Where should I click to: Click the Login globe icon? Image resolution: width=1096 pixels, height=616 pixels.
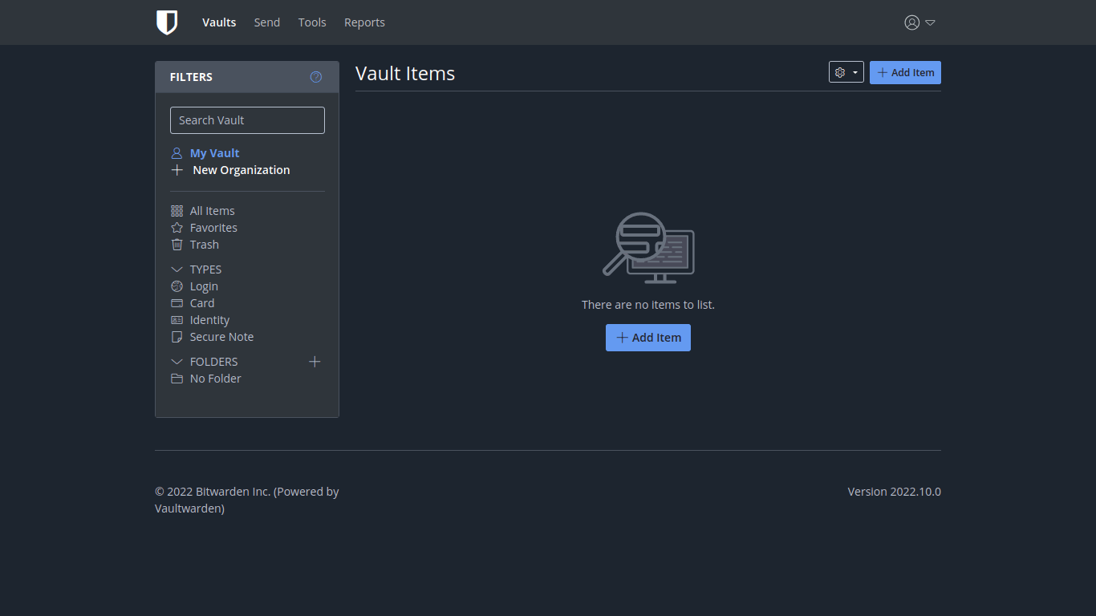(x=177, y=286)
